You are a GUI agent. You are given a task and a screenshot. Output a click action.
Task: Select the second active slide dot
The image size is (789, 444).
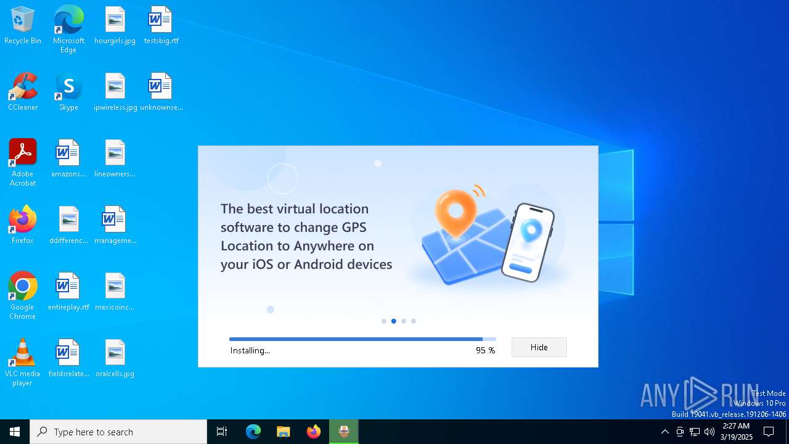pyautogui.click(x=394, y=321)
